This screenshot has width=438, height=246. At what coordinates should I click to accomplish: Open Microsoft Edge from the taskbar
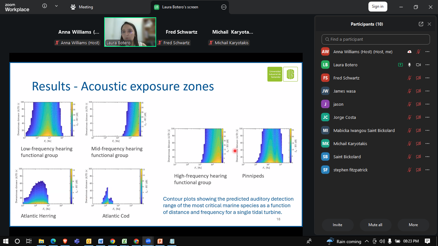(53, 241)
